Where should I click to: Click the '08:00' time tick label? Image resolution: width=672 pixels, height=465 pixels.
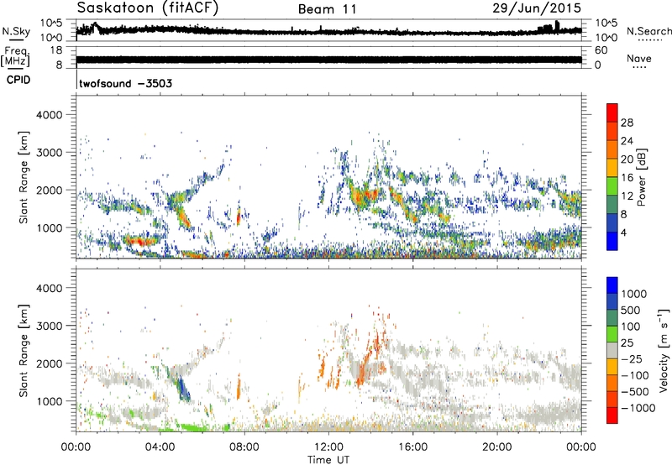[244, 447]
